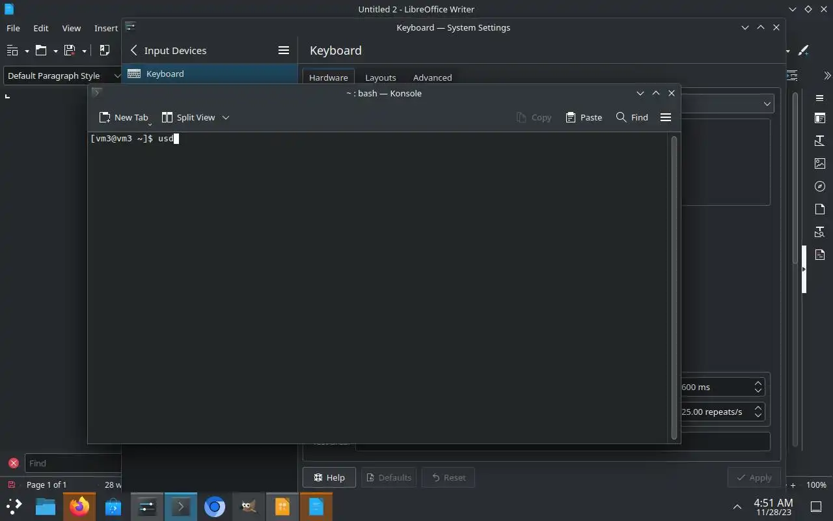
Task: Select Keyboard item in Input Devices sidebar
Action: [210, 74]
